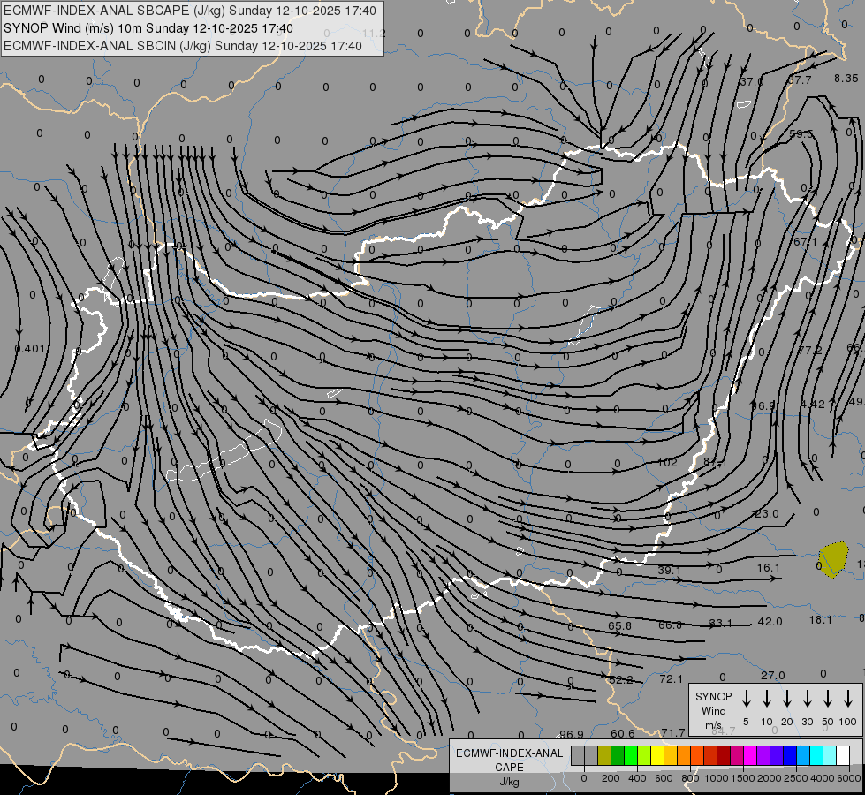The image size is (865, 795).
Task: Select the bright green swatch left of 400
Action: 631,756
